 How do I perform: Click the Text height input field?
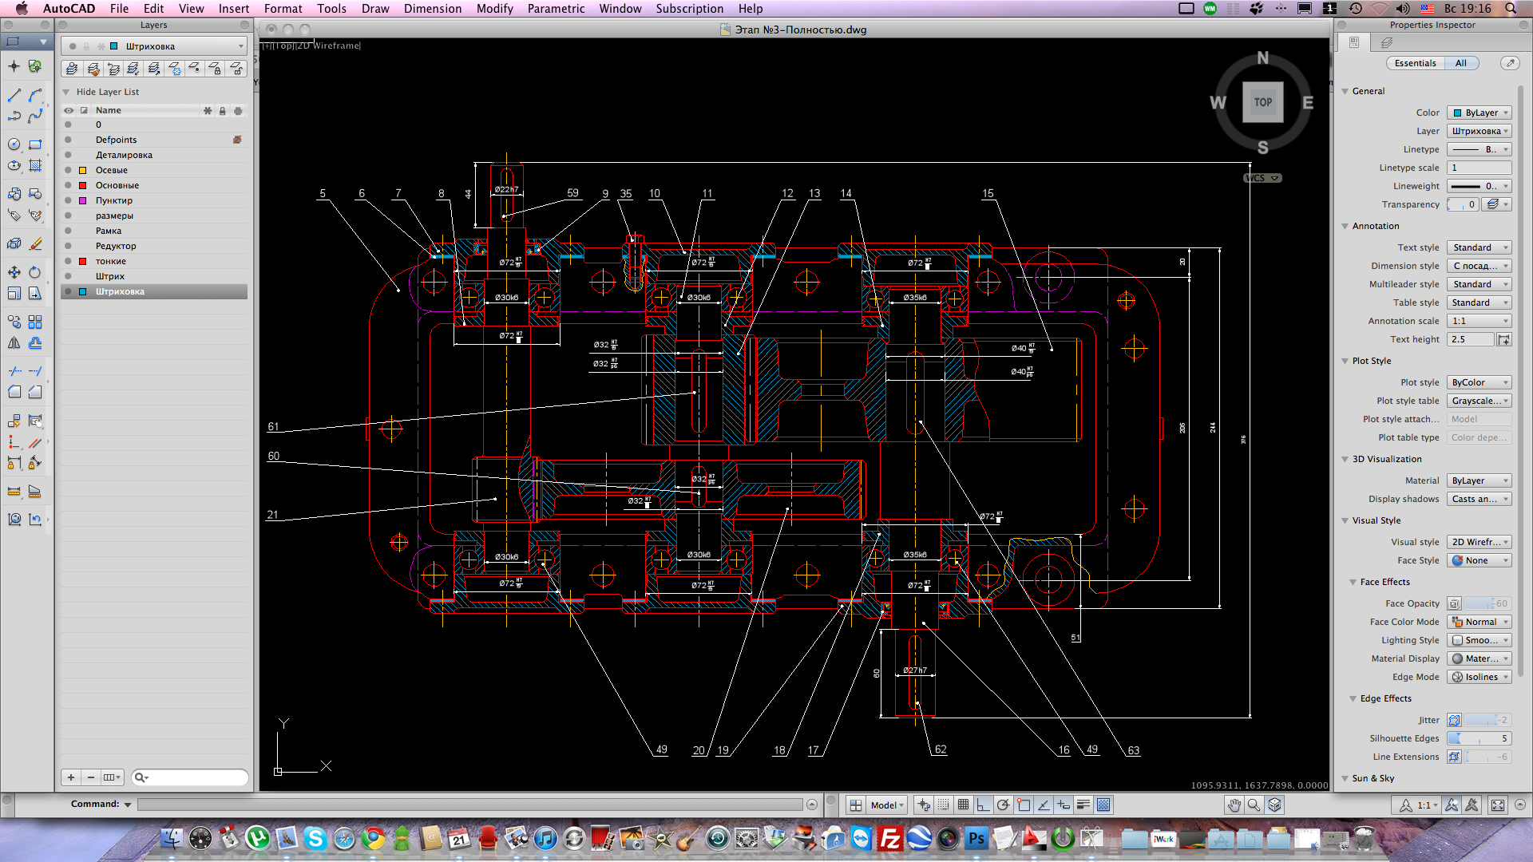click(x=1470, y=339)
